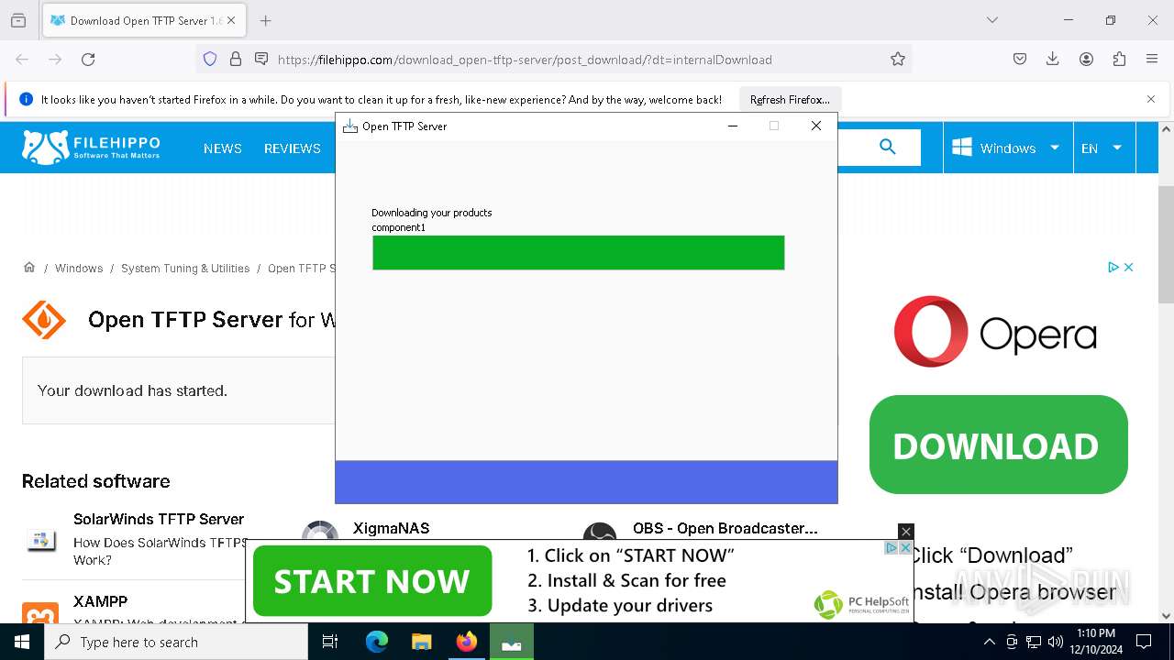Viewport: 1174px width, 660px height.
Task: Open a new browser tab
Action: 265,20
